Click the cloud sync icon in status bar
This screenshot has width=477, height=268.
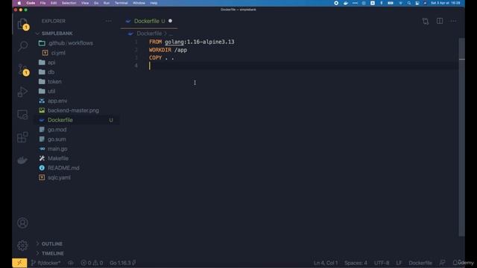71,263
